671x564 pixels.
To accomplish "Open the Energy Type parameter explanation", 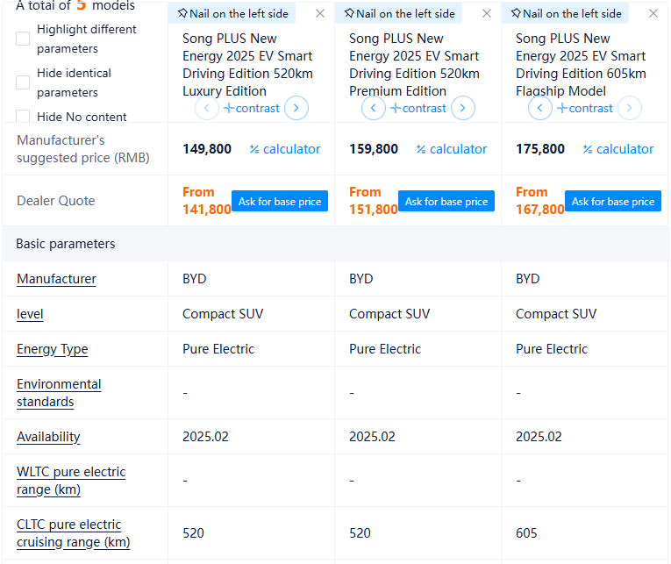I will 52,349.
